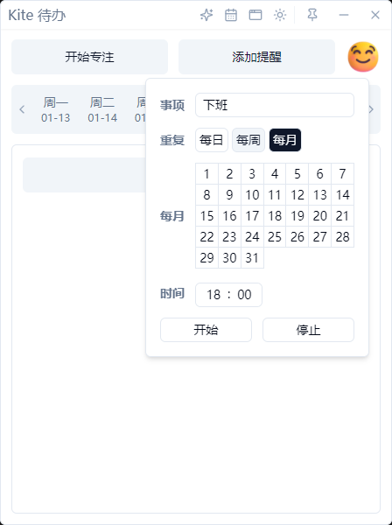This screenshot has width=392, height=525.
Task: Go to next week with right chevron
Action: tap(371, 109)
